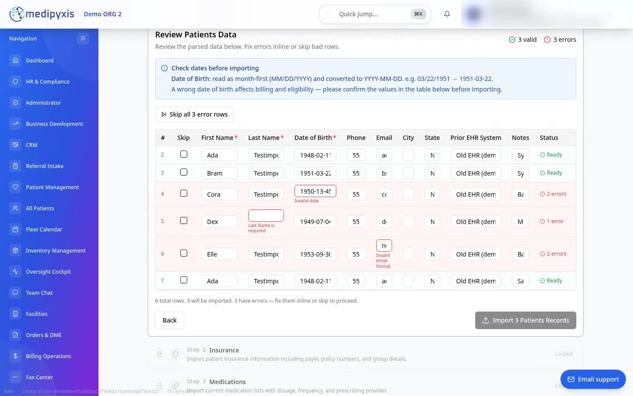Click the Demo ORG 2 organization label
The height and width of the screenshot is (396, 633).
point(102,14)
